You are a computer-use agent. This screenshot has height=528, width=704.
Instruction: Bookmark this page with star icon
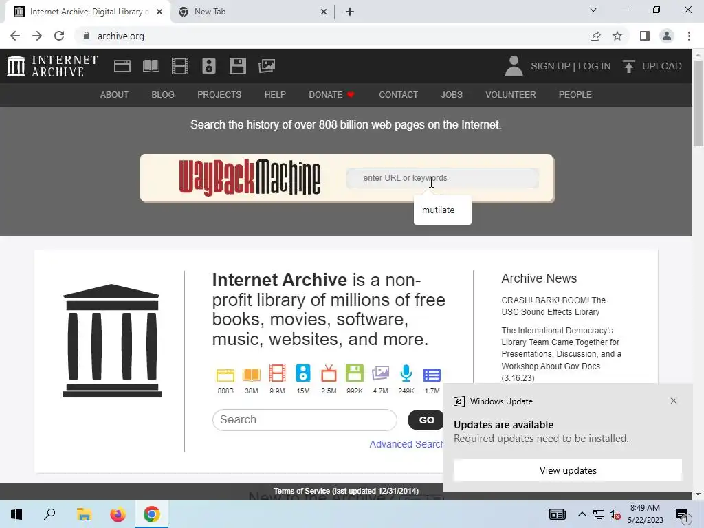tap(617, 36)
